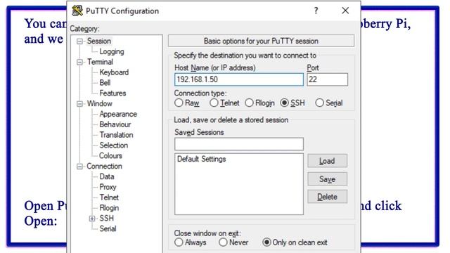The image size is (450, 253).
Task: Click the Load button
Action: [x=327, y=161]
